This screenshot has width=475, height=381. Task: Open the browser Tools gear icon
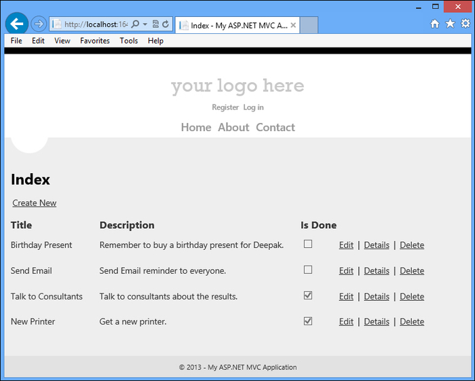tap(465, 24)
